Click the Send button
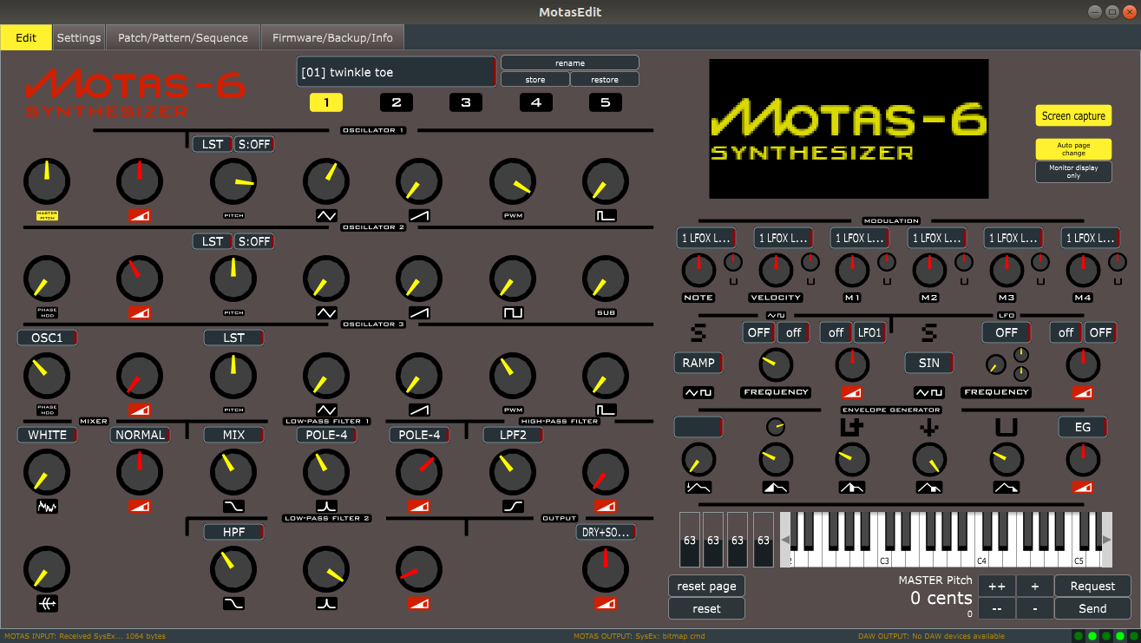 point(1092,608)
